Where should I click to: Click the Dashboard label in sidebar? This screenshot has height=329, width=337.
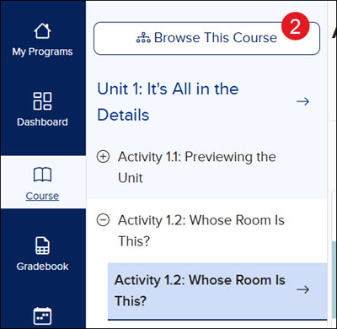[x=42, y=122]
